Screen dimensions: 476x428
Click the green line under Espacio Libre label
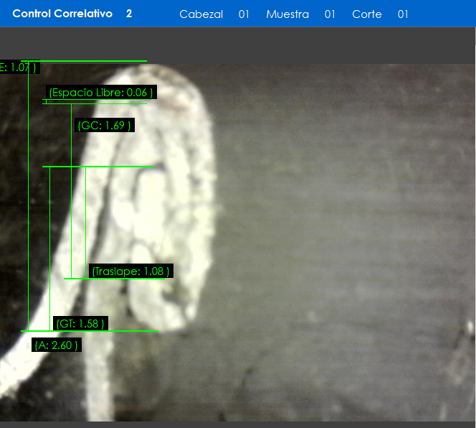[x=97, y=103]
